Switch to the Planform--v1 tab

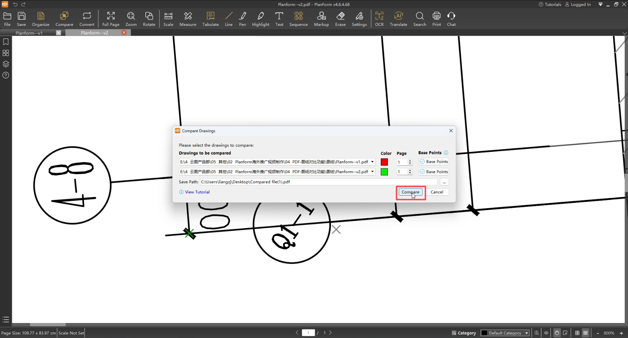tap(29, 33)
